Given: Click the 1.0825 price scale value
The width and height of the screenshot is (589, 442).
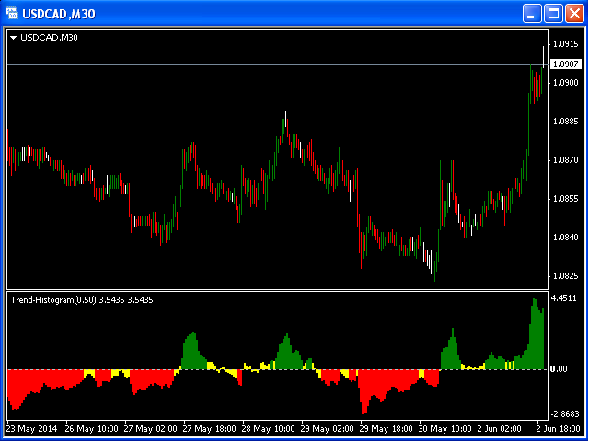Looking at the screenshot, I should click(x=566, y=276).
